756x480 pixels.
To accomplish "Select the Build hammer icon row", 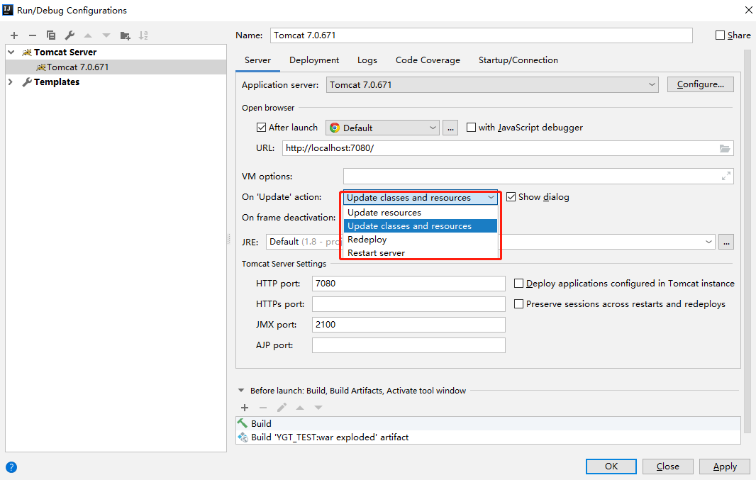I will pyautogui.click(x=488, y=423).
